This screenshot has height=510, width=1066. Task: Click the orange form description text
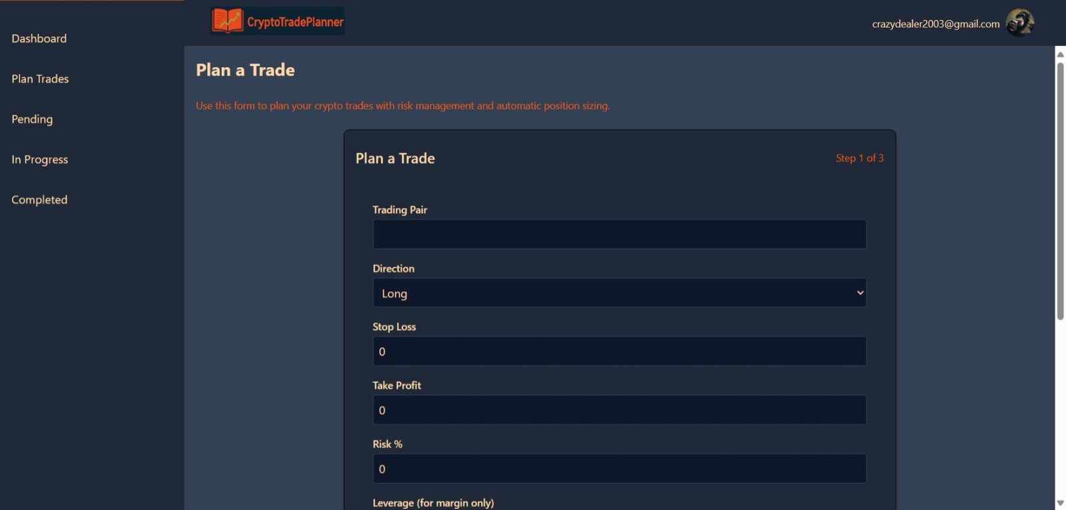[402, 106]
